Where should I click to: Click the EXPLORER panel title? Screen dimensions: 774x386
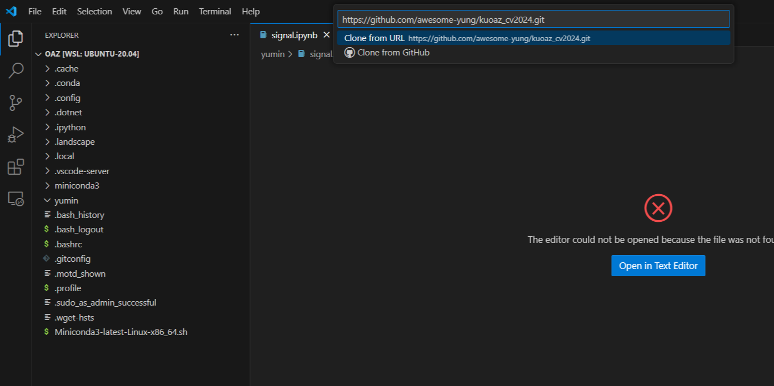(x=62, y=35)
